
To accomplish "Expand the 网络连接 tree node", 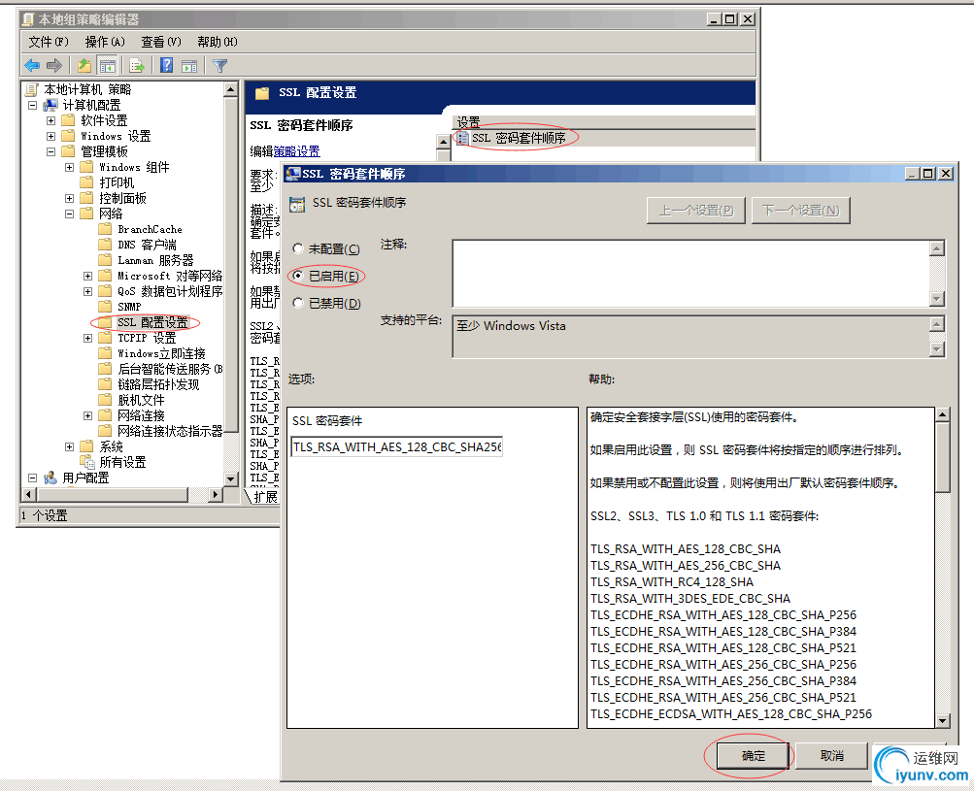I will pyautogui.click(x=87, y=415).
